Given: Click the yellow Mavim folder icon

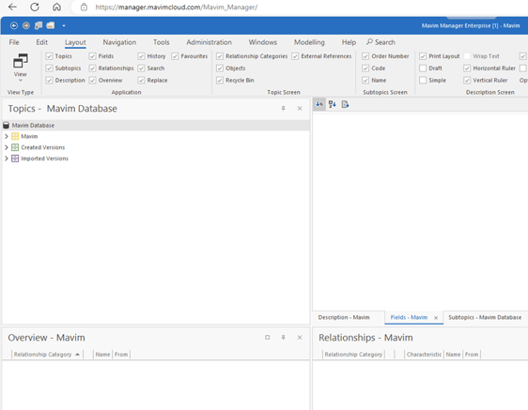Looking at the screenshot, I should (15, 136).
